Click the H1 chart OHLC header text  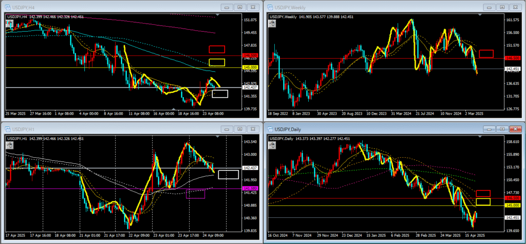(x=46, y=139)
